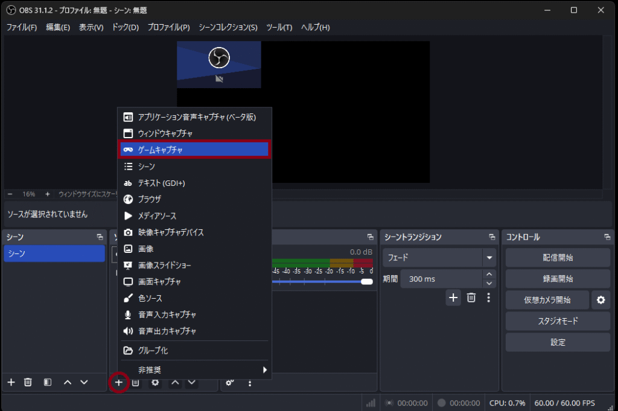The image size is (618, 411).
Task: Move source up in the sources toolbar
Action: point(176,382)
